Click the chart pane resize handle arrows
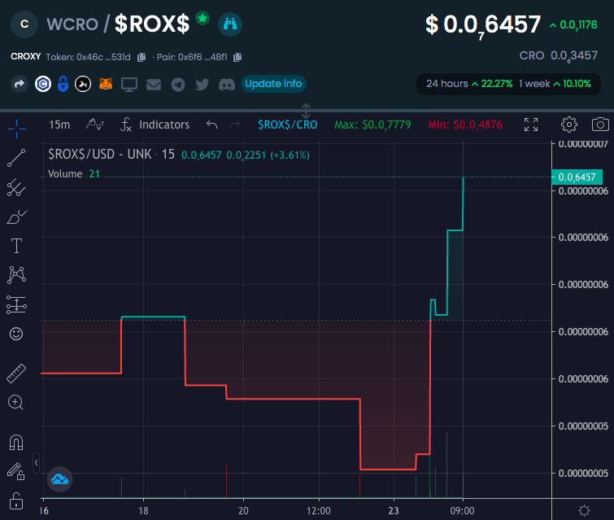This screenshot has width=614, height=520. pyautogui.click(x=306, y=111)
